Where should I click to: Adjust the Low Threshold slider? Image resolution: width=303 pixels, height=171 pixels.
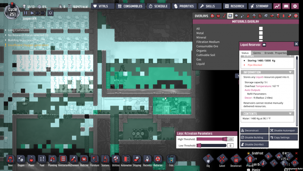(212, 145)
